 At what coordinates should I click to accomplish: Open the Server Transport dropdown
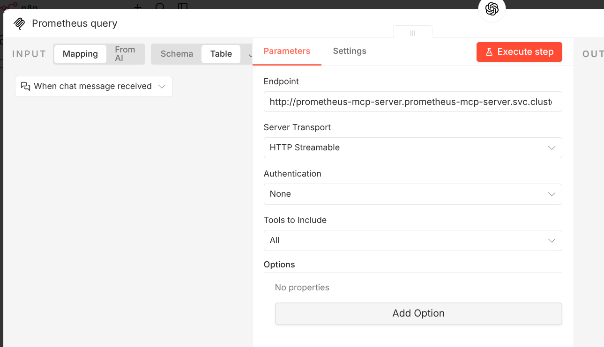(412, 148)
